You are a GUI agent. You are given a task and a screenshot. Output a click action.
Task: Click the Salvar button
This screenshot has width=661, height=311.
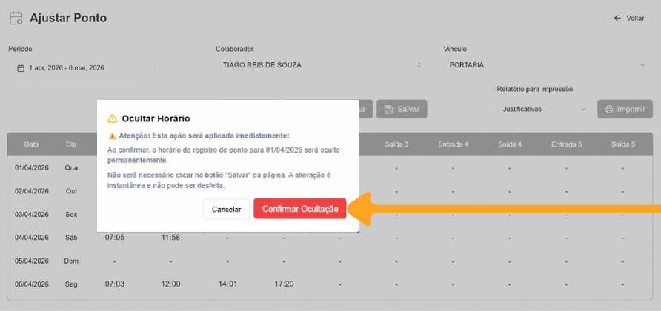402,109
